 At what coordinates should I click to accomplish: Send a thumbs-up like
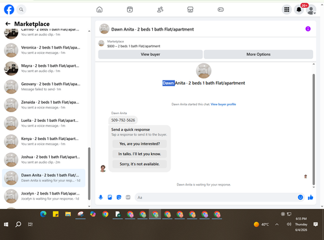[310, 197]
